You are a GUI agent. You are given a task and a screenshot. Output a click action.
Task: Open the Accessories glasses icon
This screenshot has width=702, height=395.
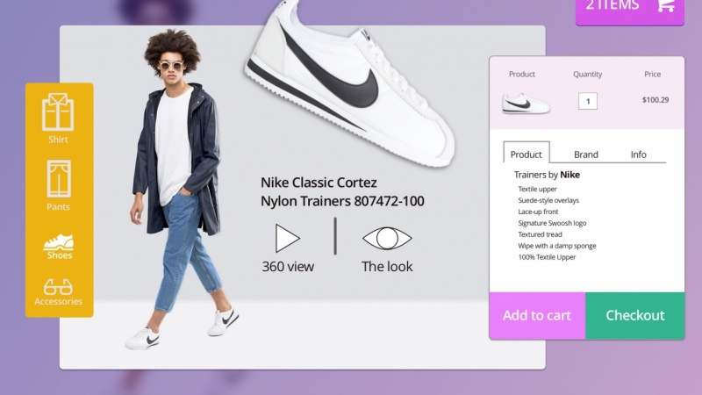(58, 287)
